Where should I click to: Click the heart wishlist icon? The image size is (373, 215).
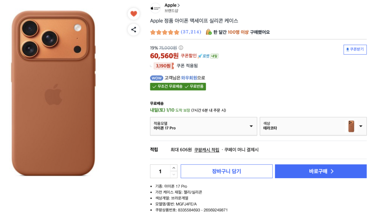[134, 14]
